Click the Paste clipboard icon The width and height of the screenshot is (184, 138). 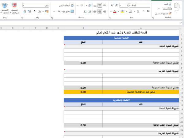[x=177, y=6]
